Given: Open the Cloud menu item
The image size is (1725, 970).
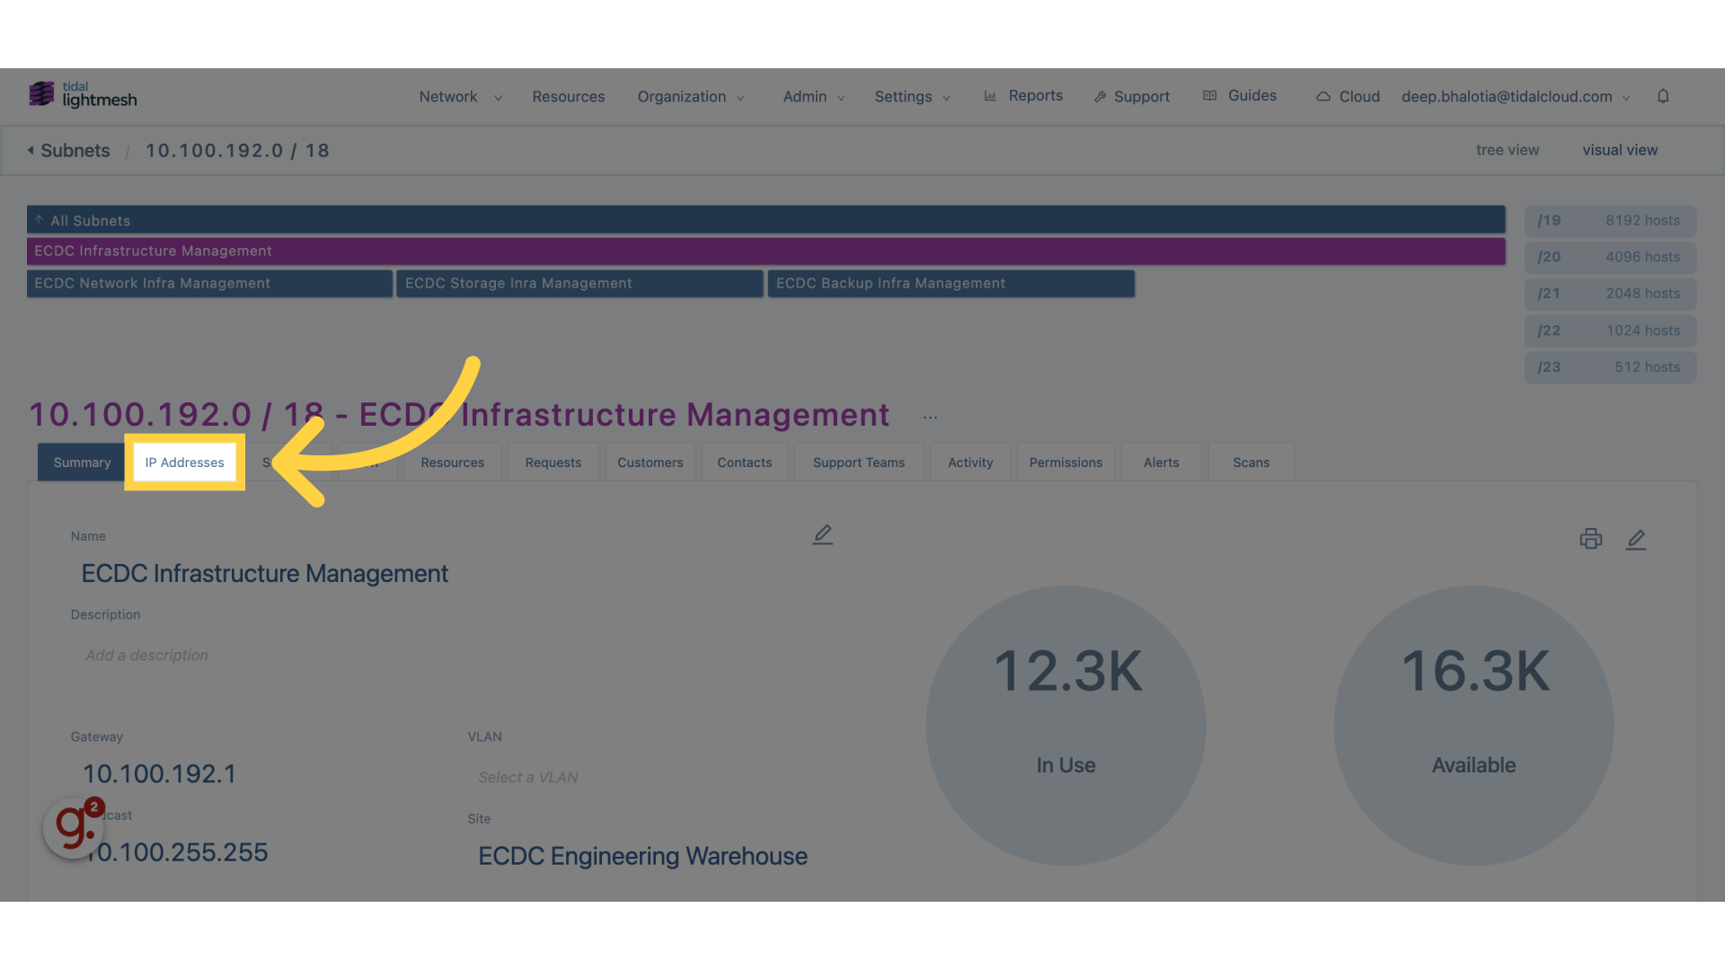Looking at the screenshot, I should click(x=1359, y=96).
